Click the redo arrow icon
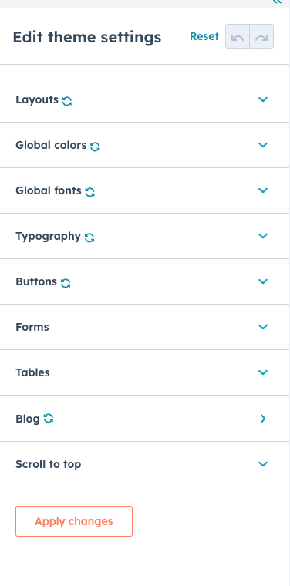 coord(261,37)
